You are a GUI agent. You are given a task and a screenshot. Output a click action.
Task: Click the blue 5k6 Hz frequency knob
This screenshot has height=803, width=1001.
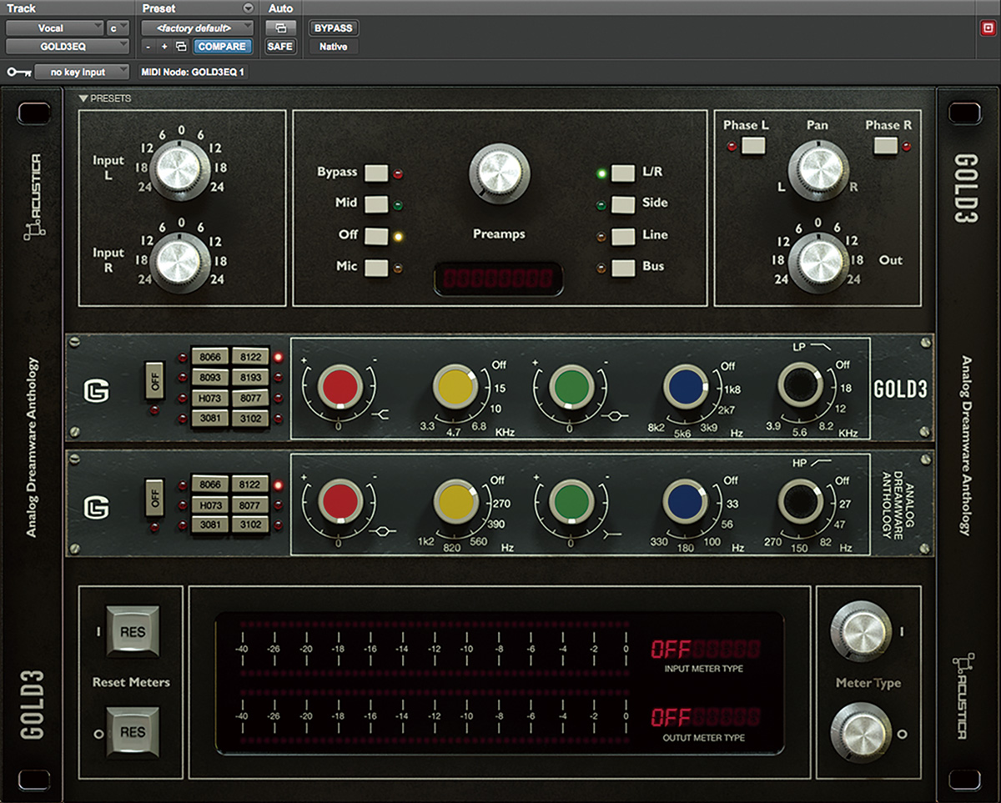tap(687, 387)
